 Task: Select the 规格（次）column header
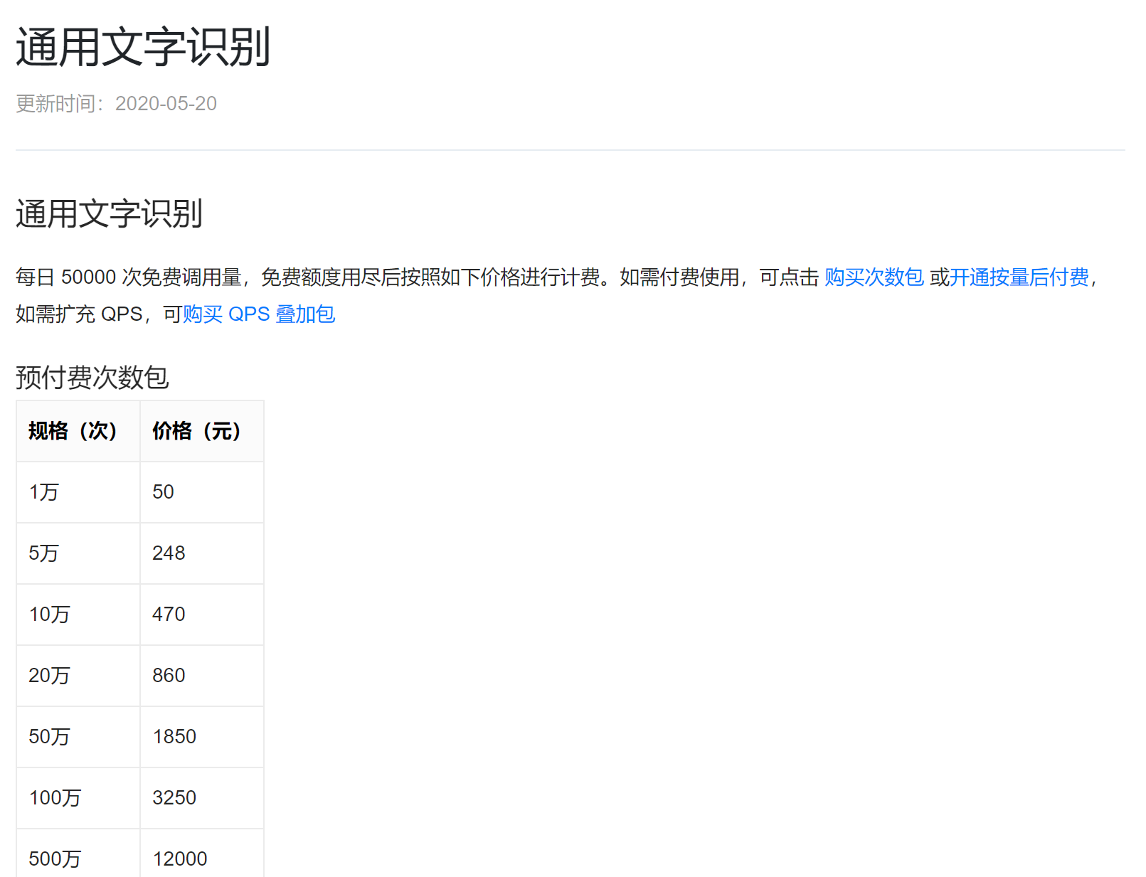(x=73, y=430)
